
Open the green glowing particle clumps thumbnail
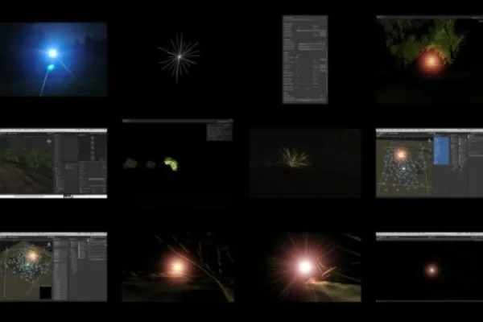point(178,163)
